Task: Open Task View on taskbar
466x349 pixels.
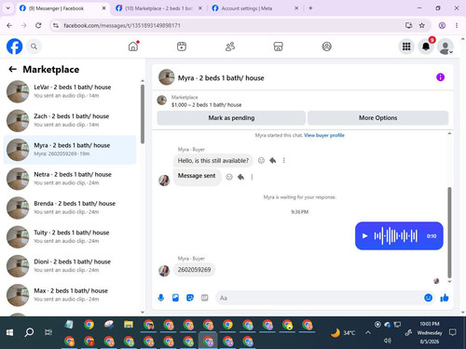Action: 48,332
